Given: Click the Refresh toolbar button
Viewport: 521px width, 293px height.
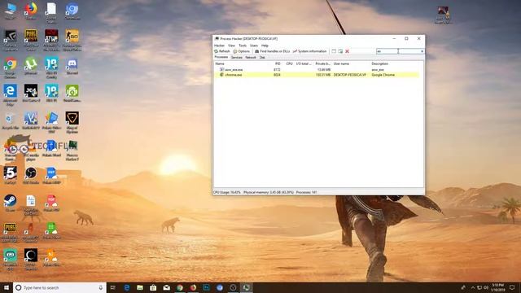Looking at the screenshot, I should coord(222,51).
